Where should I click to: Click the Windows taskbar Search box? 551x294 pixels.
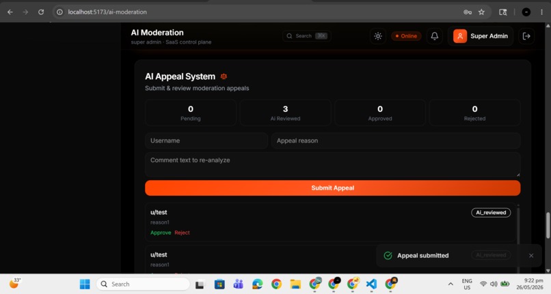click(143, 284)
